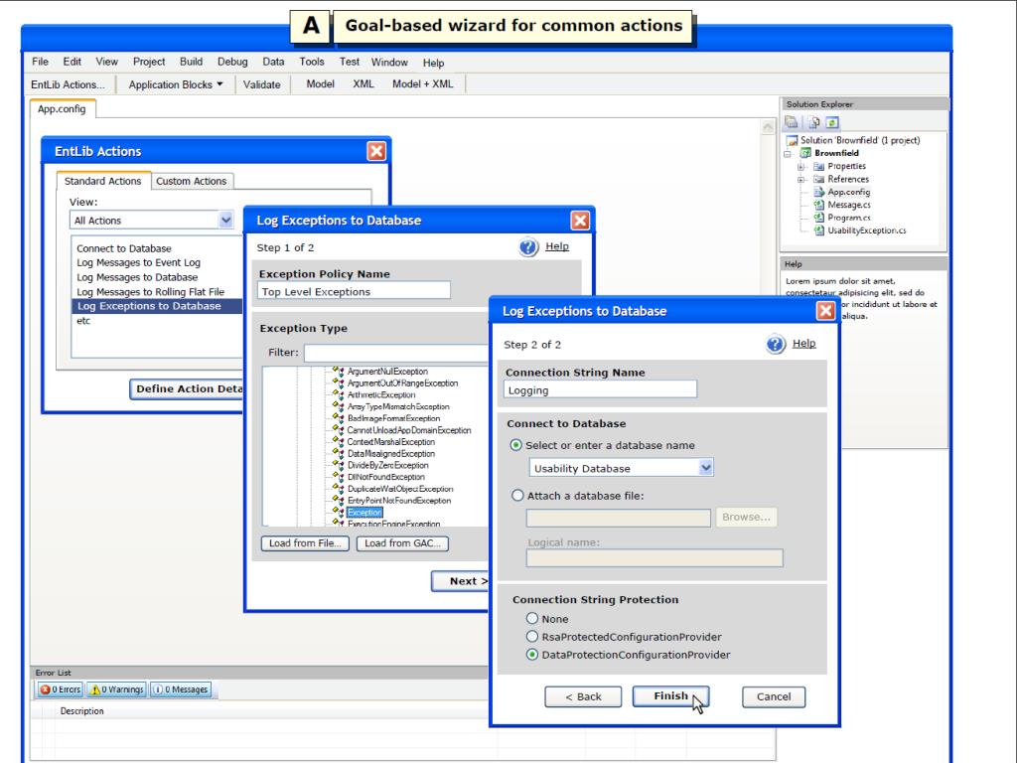This screenshot has width=1017, height=763.
Task: Open the Usability Database dropdown
Action: [x=706, y=468]
